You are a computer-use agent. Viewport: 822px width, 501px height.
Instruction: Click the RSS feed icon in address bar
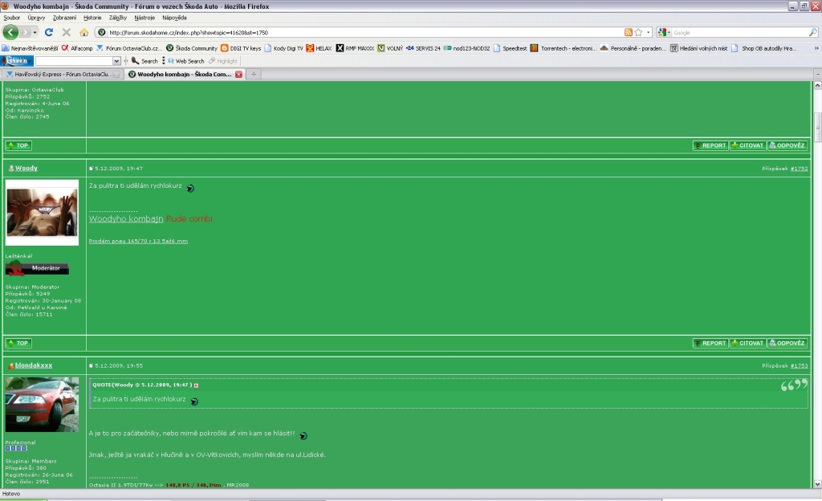coord(628,32)
